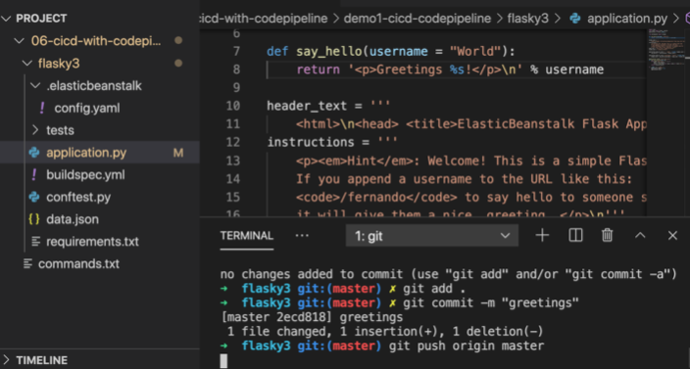Open conftest.py file

pyautogui.click(x=78, y=198)
